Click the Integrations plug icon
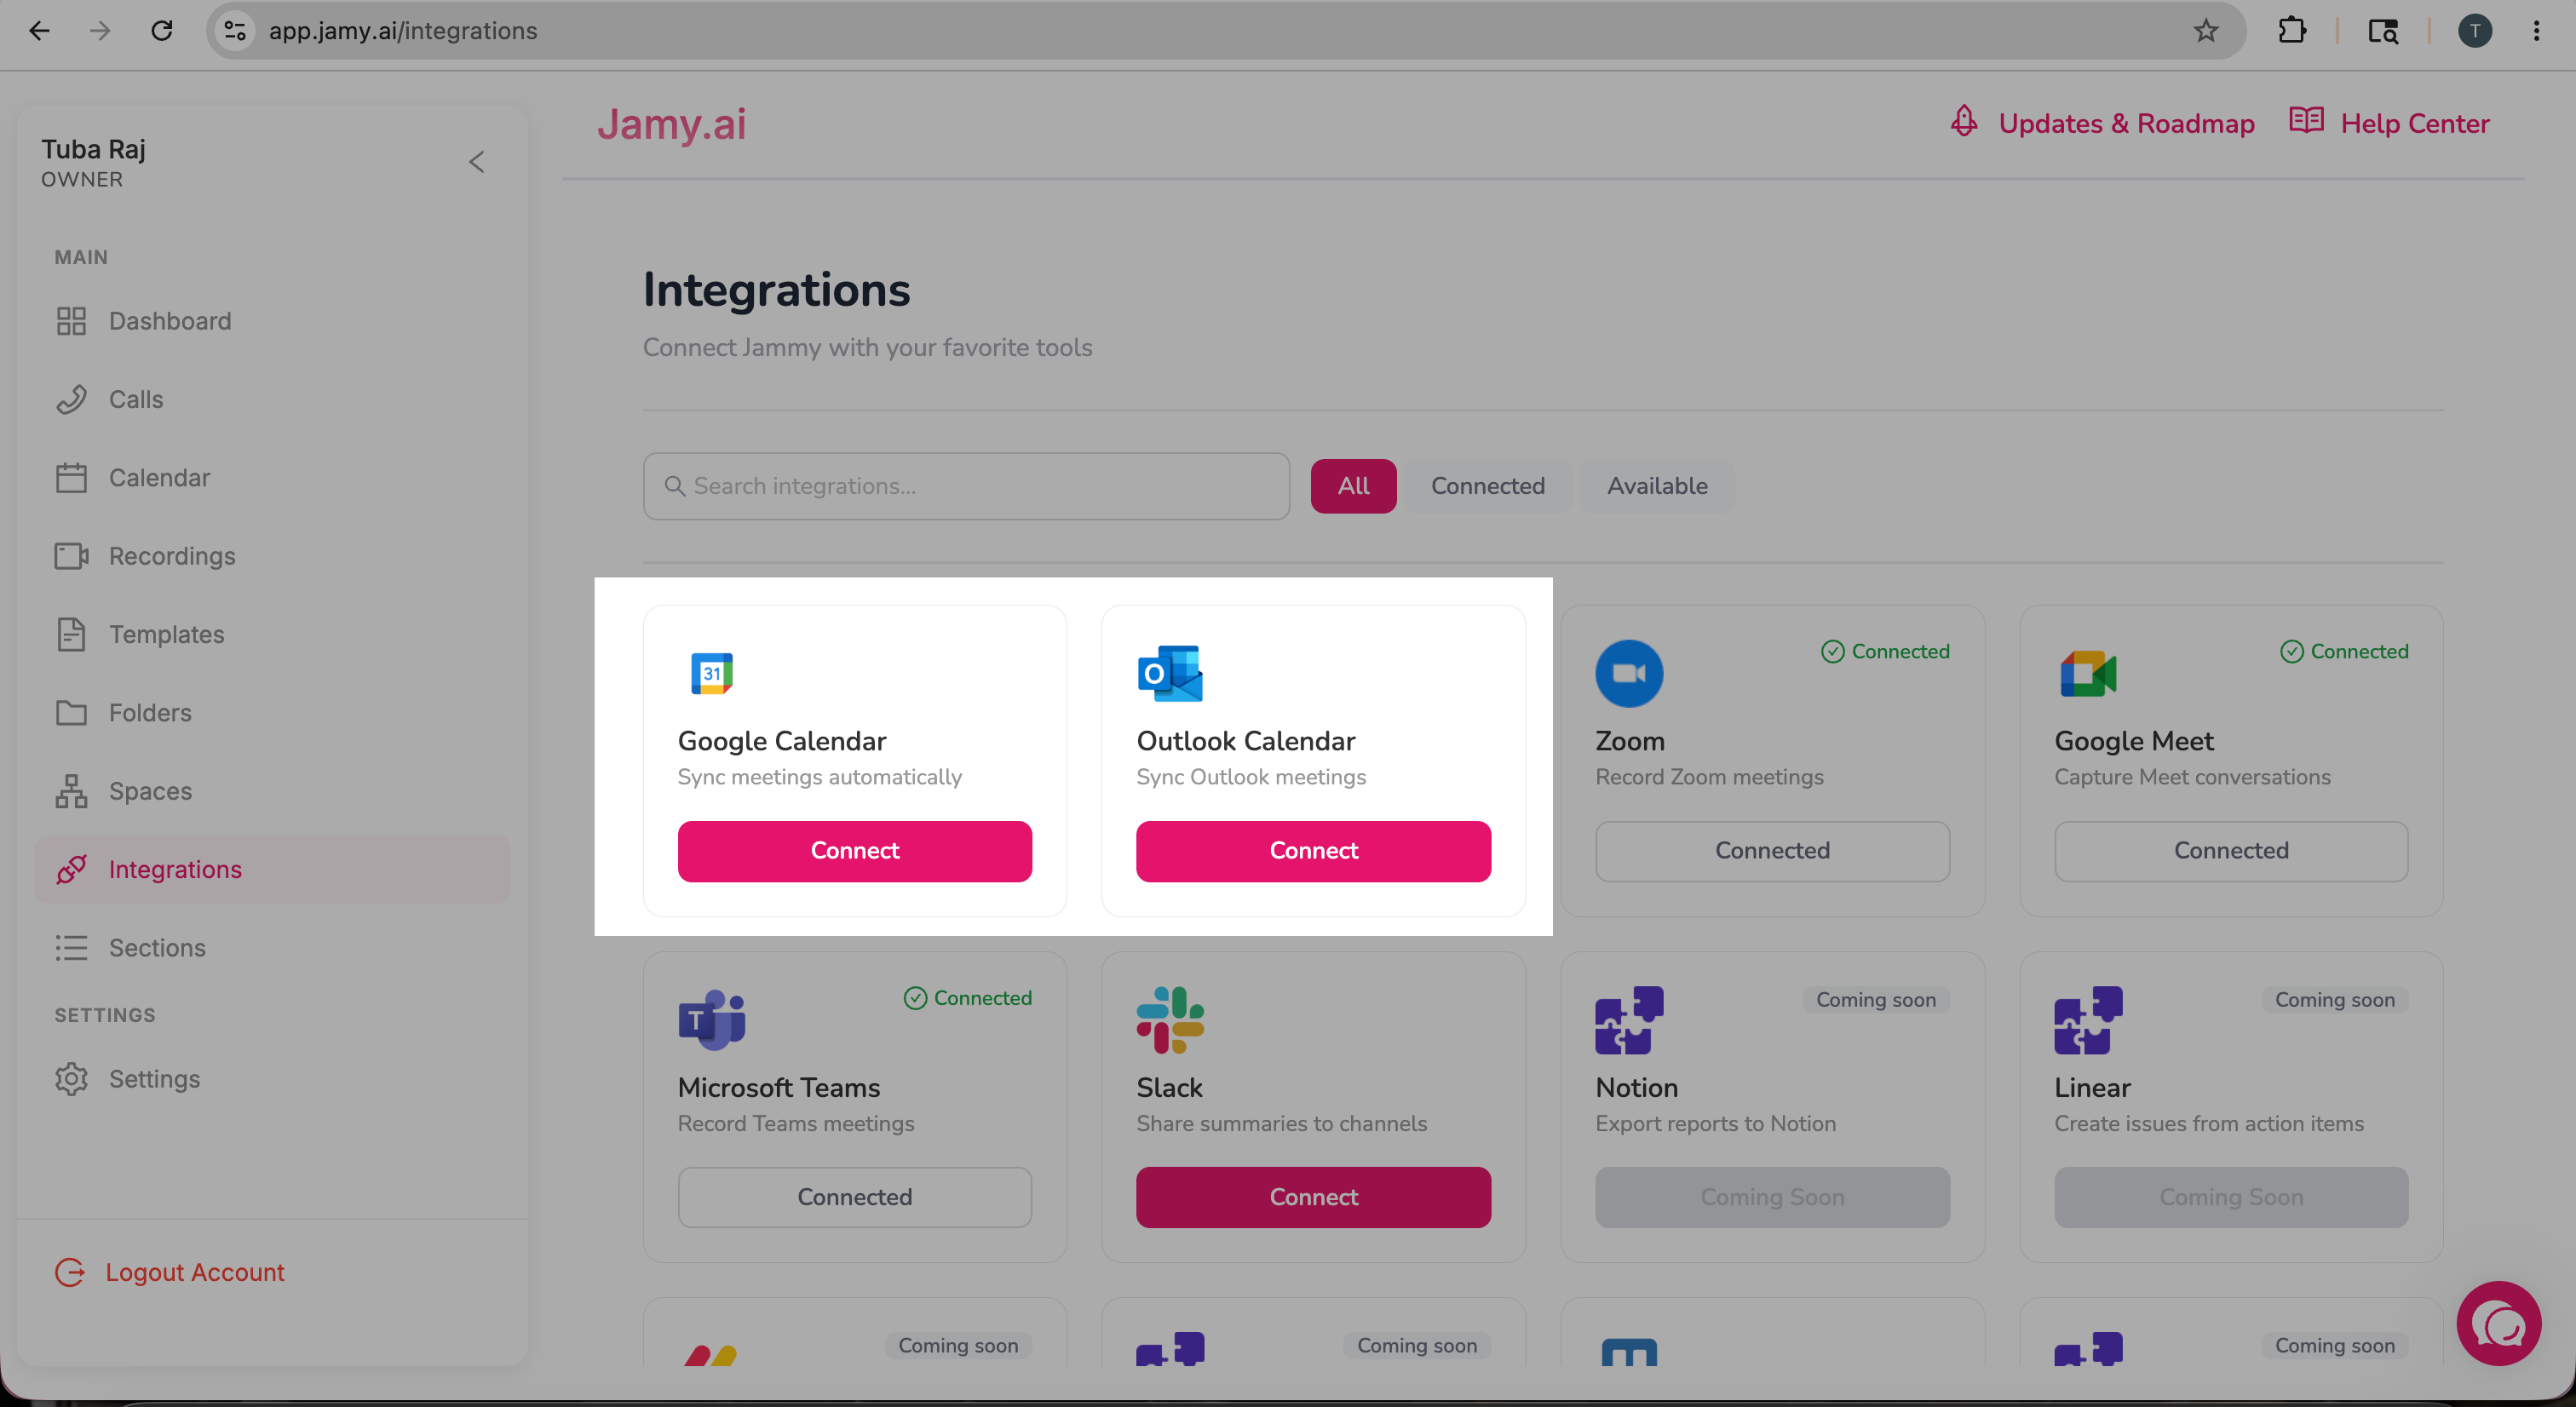The width and height of the screenshot is (2576, 1407). pos(71,869)
